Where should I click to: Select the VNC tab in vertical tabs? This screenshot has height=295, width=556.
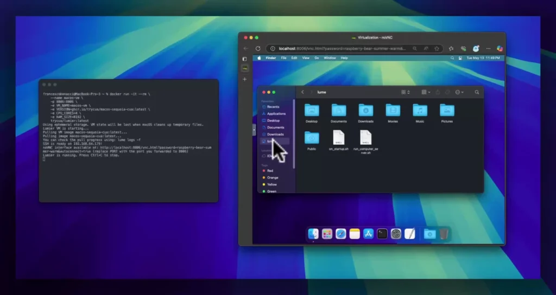(x=245, y=68)
